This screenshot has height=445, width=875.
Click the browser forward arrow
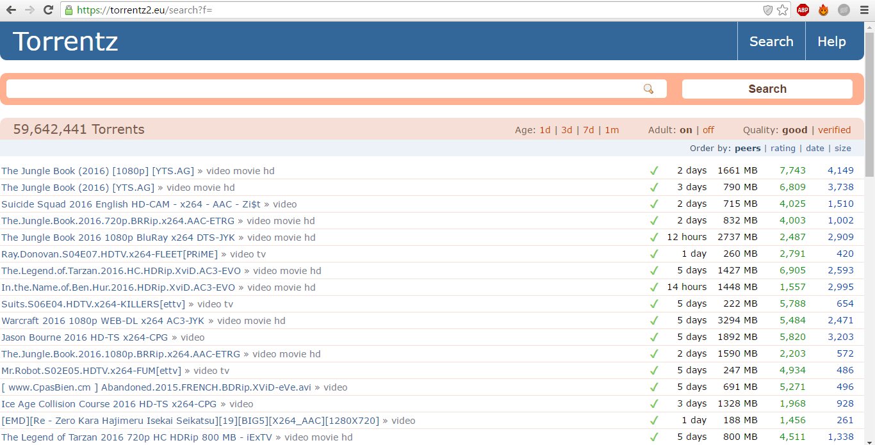click(x=29, y=10)
